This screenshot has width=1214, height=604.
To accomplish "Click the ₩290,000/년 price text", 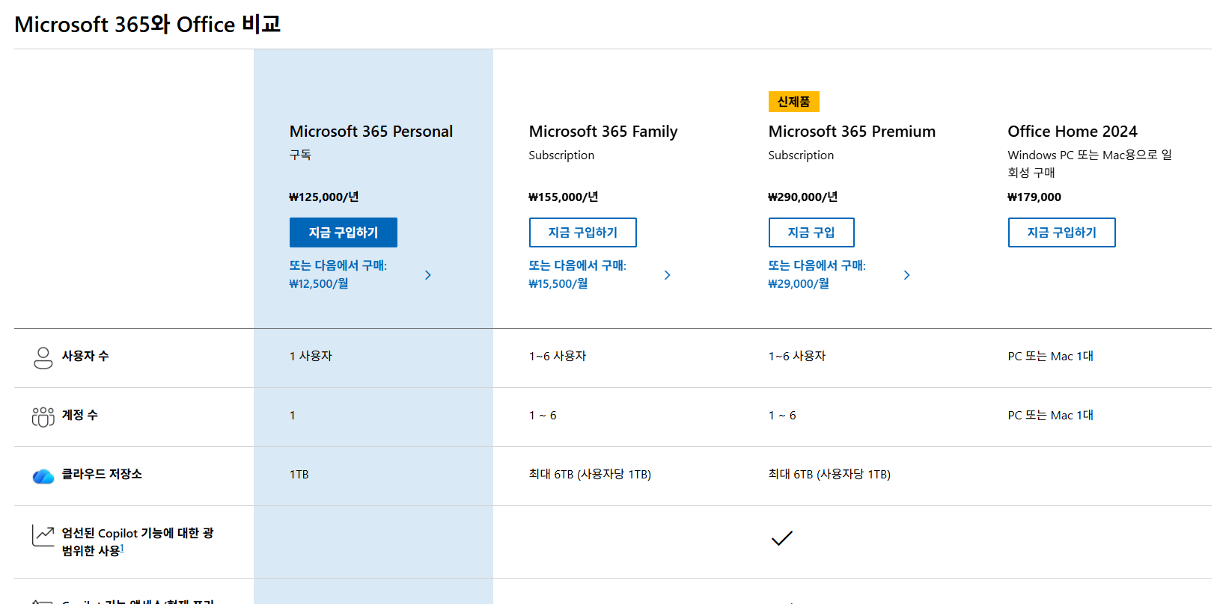I will (x=803, y=197).
